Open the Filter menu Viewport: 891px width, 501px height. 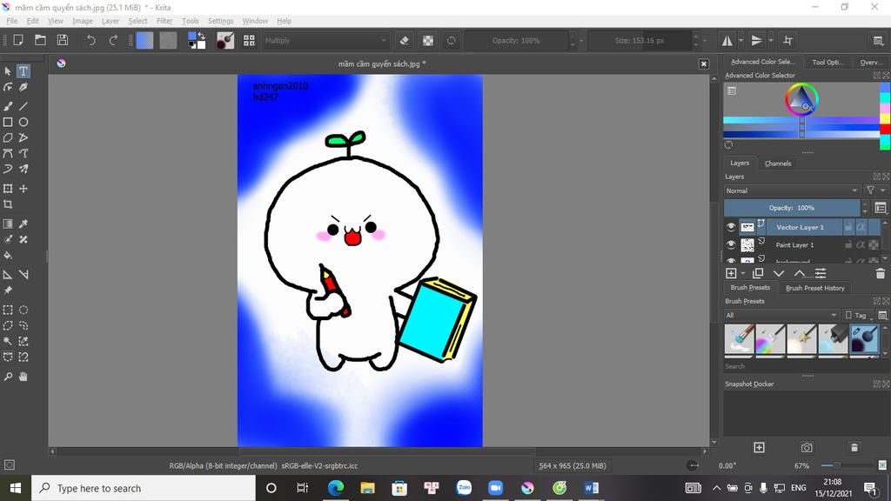pyautogui.click(x=164, y=21)
